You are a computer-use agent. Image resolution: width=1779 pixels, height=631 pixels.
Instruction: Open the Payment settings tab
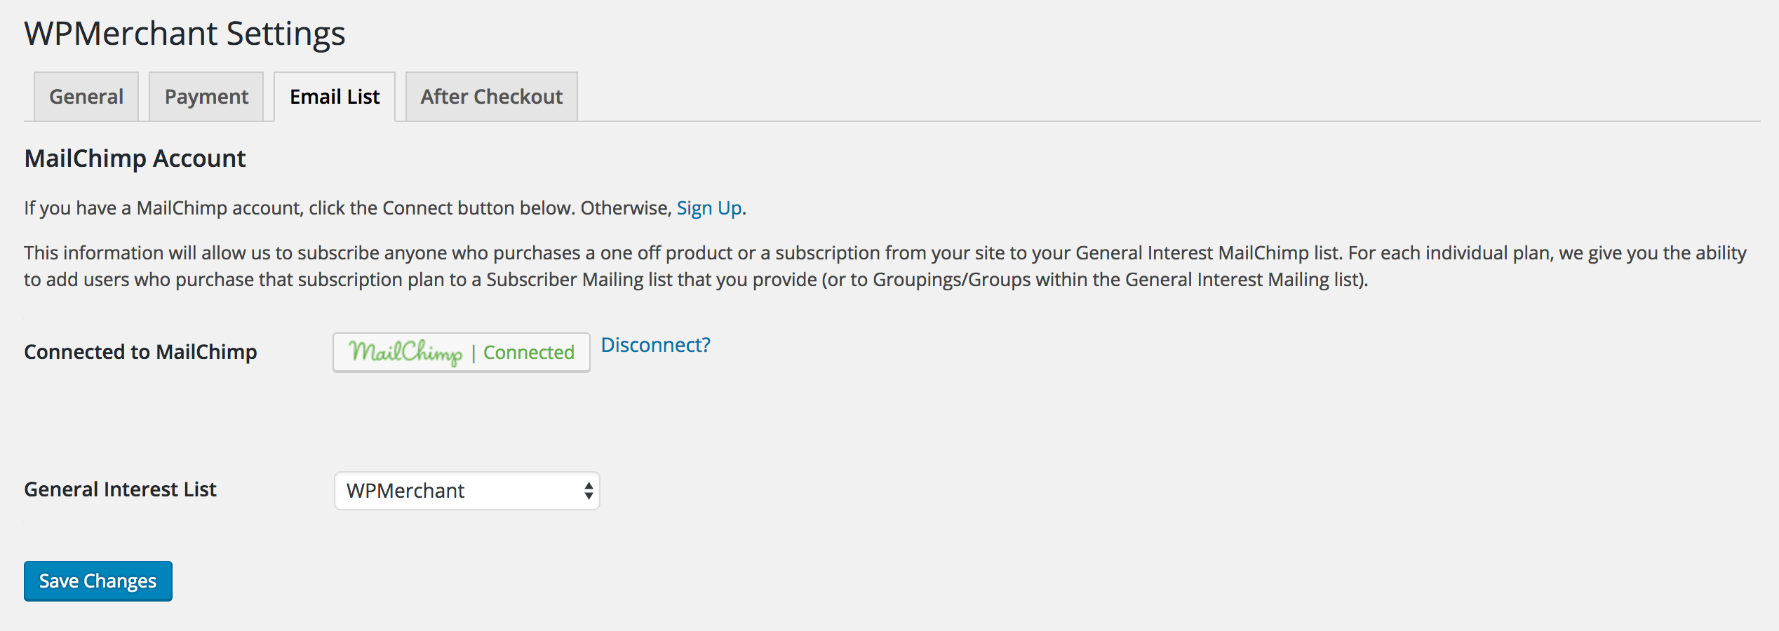pos(206,97)
